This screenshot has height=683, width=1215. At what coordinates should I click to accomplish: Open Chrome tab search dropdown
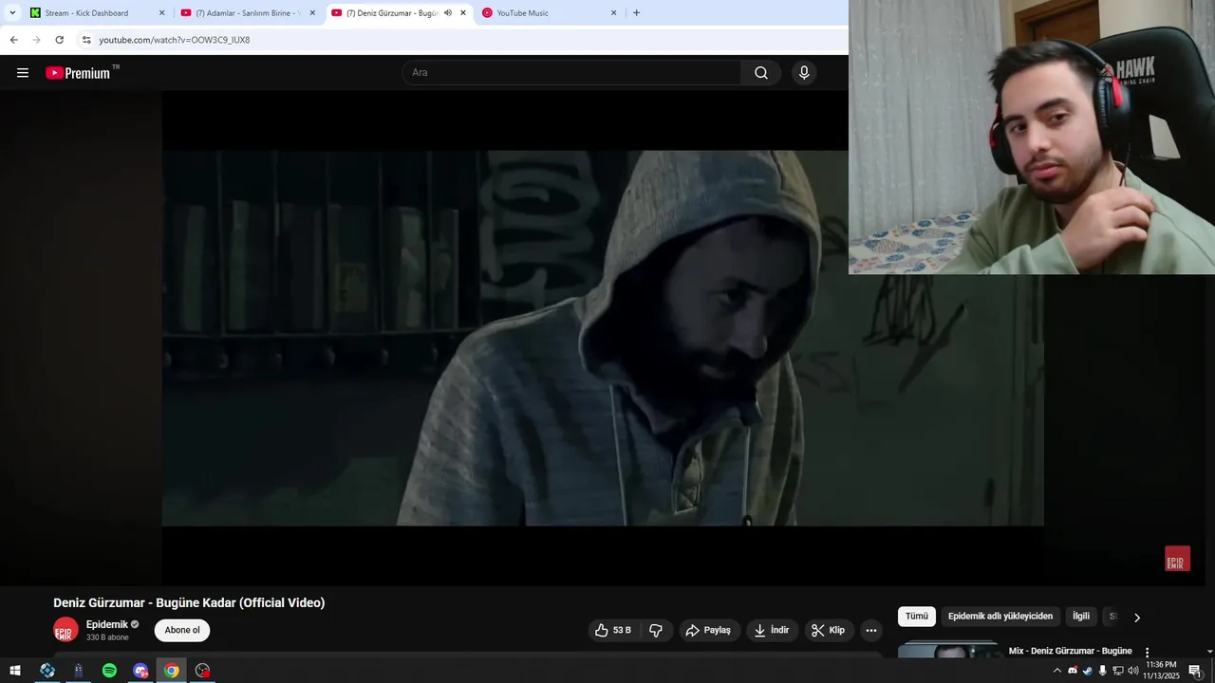[x=12, y=13]
